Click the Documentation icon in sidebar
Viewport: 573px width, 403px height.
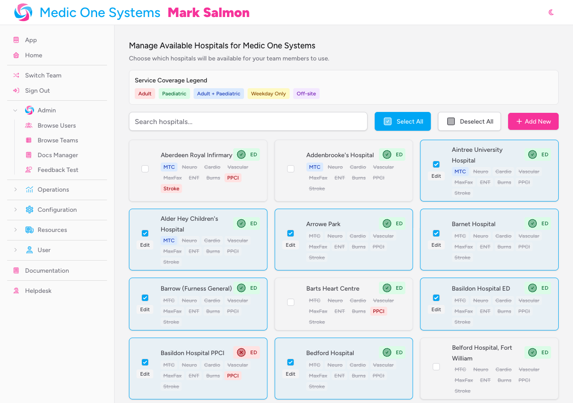click(16, 270)
